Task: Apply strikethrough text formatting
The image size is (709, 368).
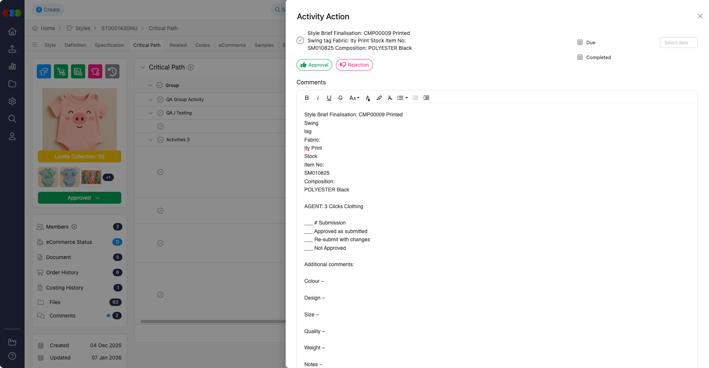Action: 340,98
